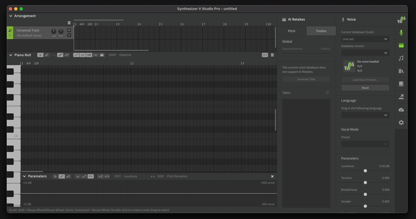Viewport: 416px width, 219px height.
Task: Toggle phoneme display icon in Piano Roll
Action: (x=95, y=55)
